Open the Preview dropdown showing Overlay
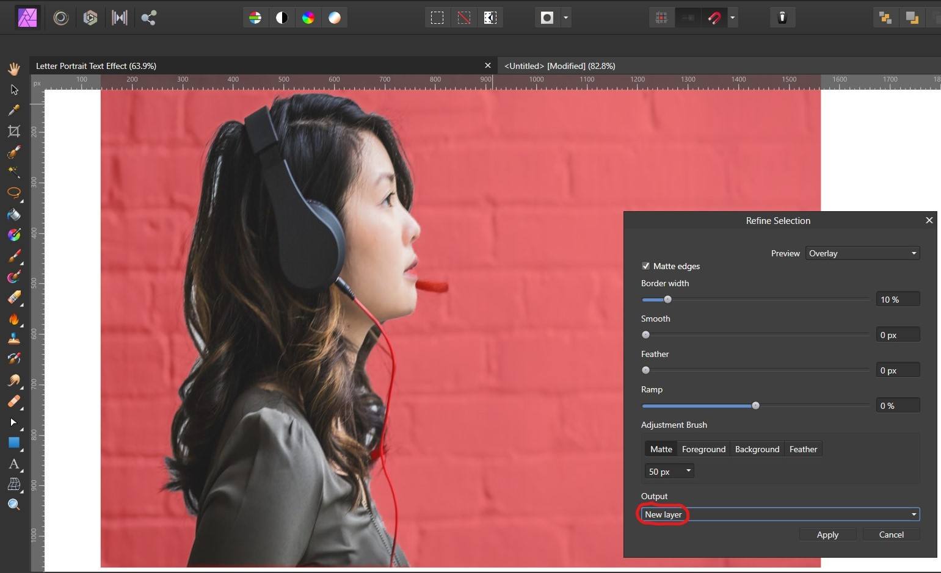This screenshot has height=573, width=941. (861, 253)
